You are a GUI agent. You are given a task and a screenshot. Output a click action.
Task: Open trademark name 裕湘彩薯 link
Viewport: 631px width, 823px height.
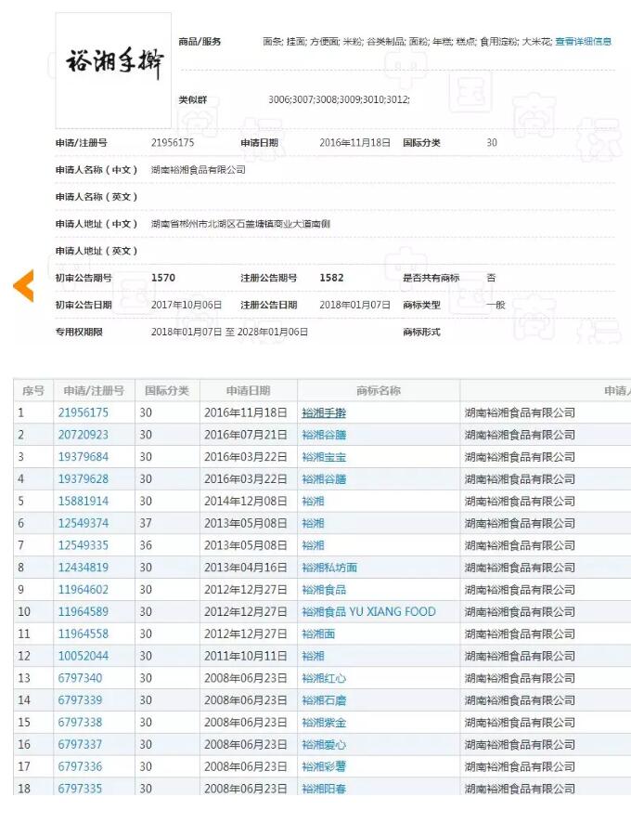coord(324,766)
